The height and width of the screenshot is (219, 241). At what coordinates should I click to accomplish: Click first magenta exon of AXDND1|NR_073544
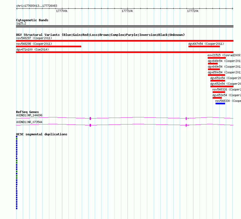coord(90,125)
